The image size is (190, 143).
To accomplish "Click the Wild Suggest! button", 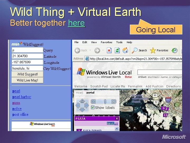I will point(27,74).
